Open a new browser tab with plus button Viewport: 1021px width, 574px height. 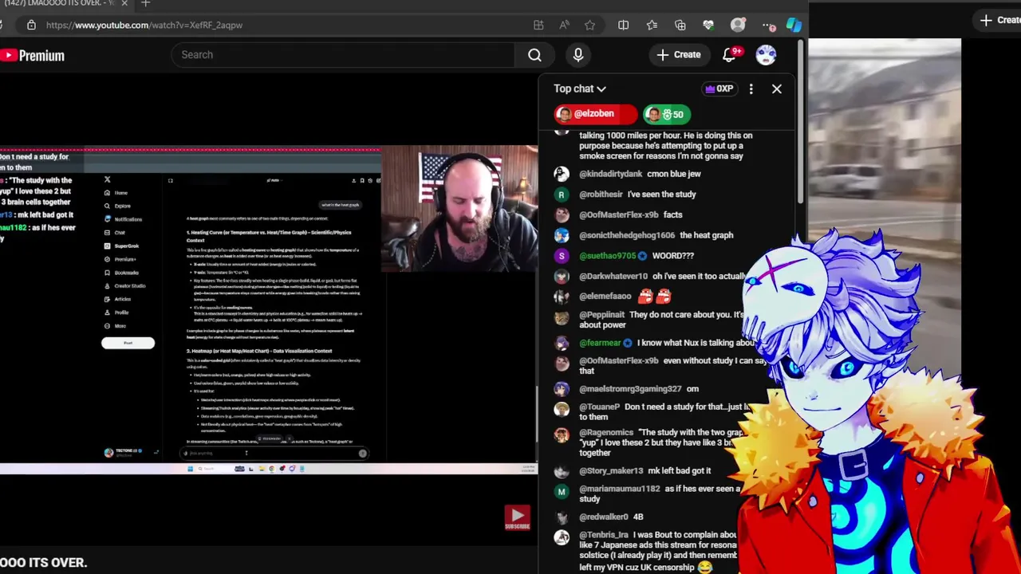click(x=145, y=3)
